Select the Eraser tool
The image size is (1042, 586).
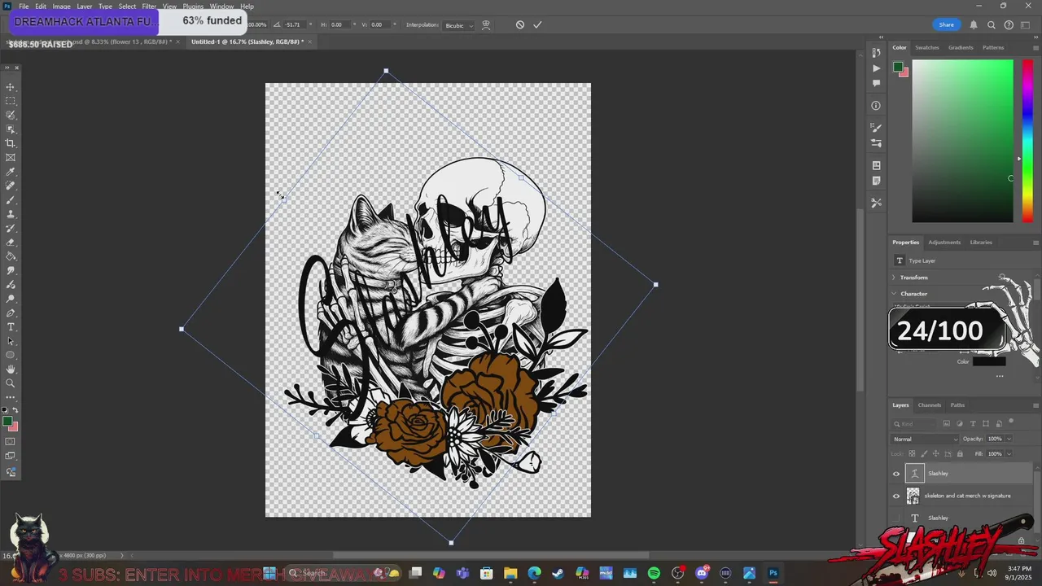pyautogui.click(x=11, y=243)
